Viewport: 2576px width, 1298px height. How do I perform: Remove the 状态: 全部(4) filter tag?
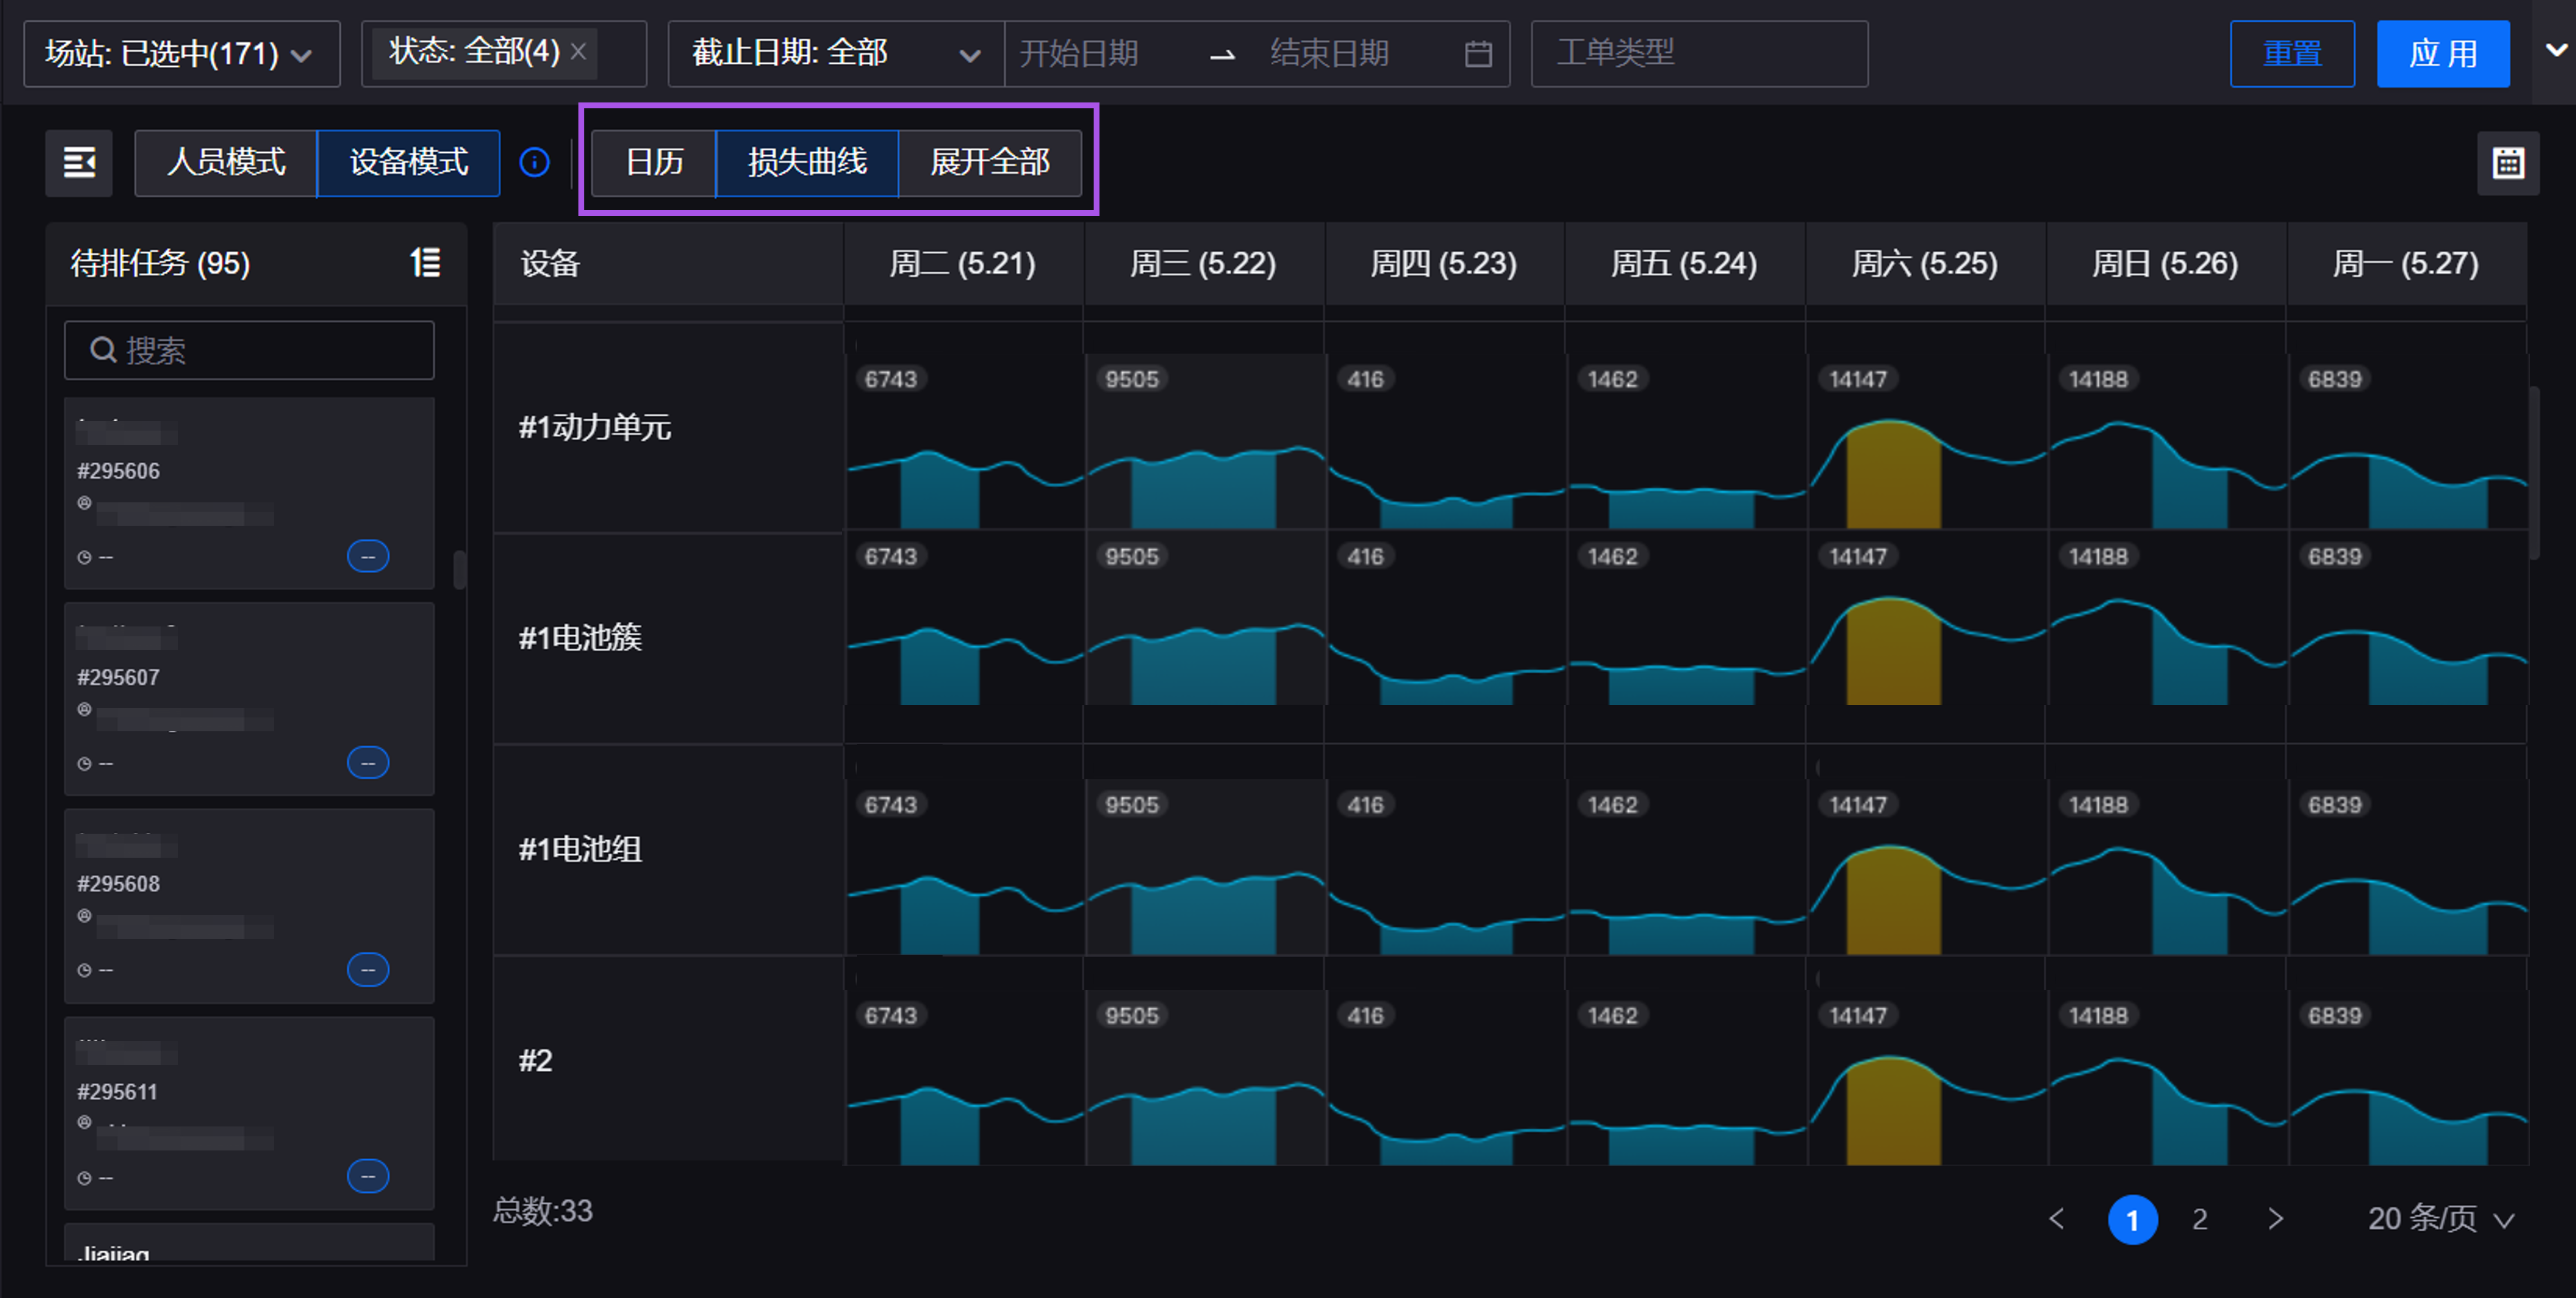pyautogui.click(x=578, y=52)
